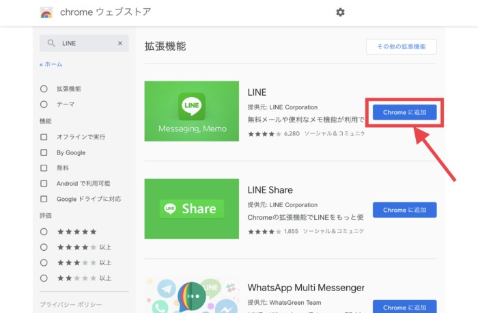Image resolution: width=478 pixels, height=313 pixels.
Task: Click the LINE star rating 6,280
Action: coord(274,134)
